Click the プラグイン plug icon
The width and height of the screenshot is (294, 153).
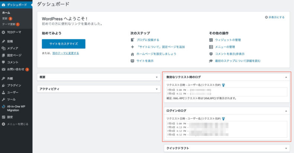[3, 85]
